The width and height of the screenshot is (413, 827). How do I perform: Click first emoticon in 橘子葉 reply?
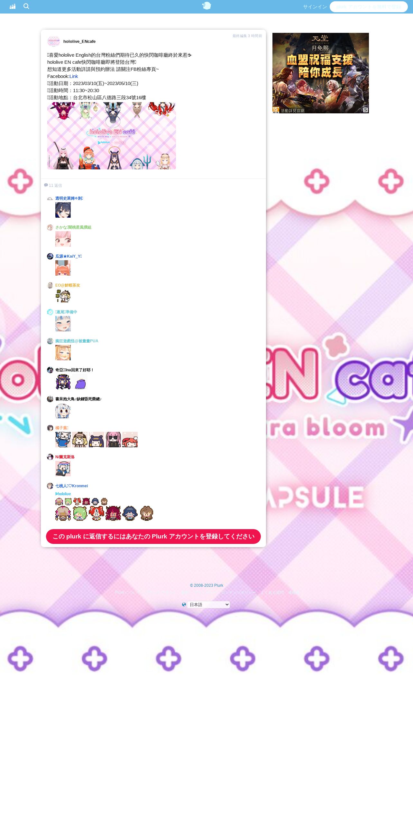63,440
